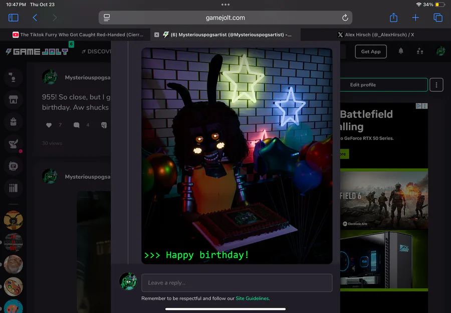Screen dimensions: 451x313
Task: Open the Battlefield 6 soldiers ad image
Action: [384, 200]
